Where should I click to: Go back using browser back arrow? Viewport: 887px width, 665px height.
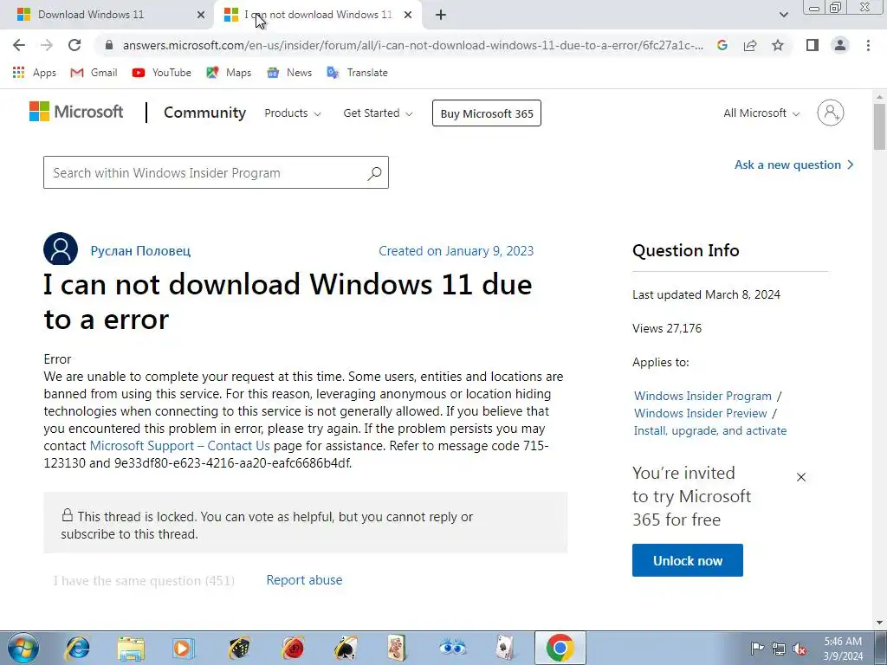click(x=19, y=45)
